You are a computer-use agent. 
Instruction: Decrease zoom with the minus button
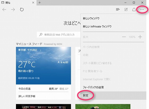124,37
